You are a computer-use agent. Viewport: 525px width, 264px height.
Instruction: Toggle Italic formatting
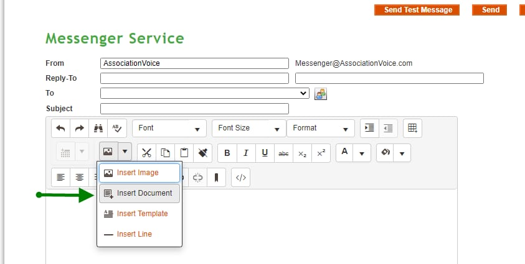[246, 153]
